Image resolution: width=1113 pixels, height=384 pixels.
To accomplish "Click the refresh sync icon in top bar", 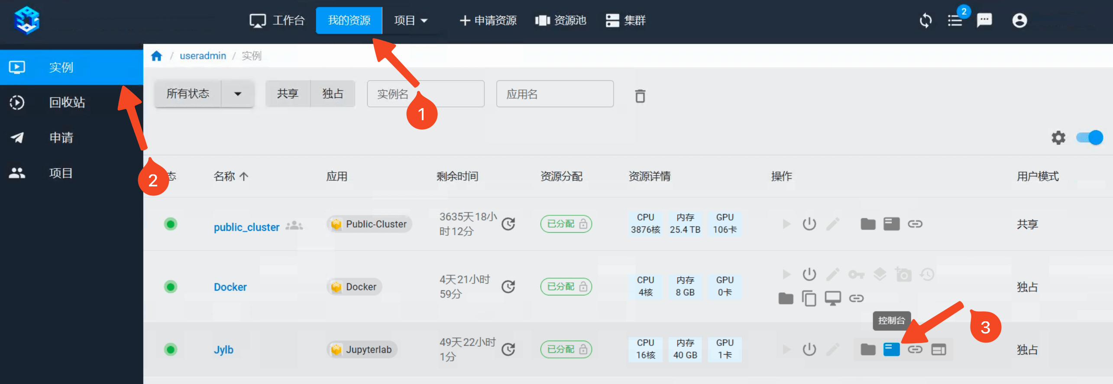I will point(925,20).
